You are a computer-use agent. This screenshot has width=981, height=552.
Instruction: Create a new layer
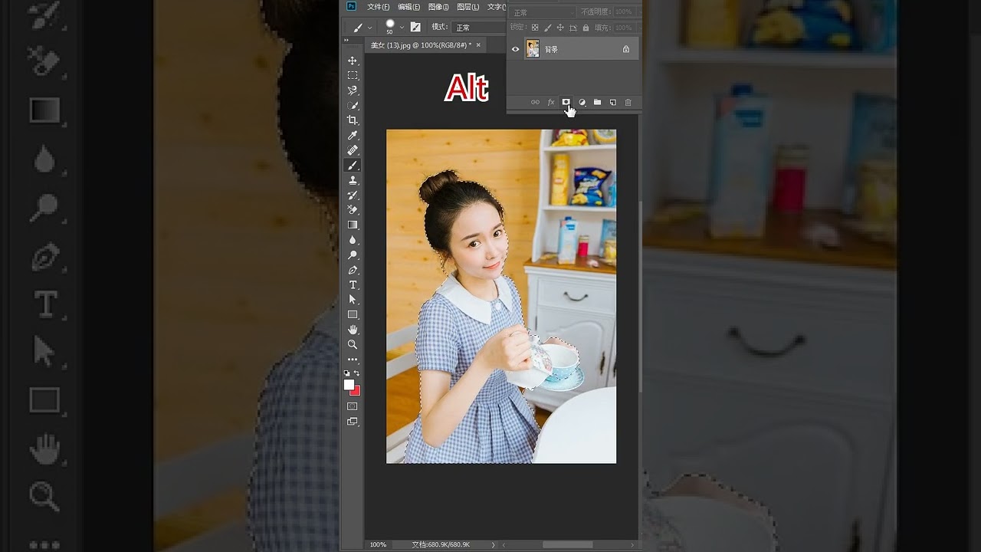[x=612, y=102]
